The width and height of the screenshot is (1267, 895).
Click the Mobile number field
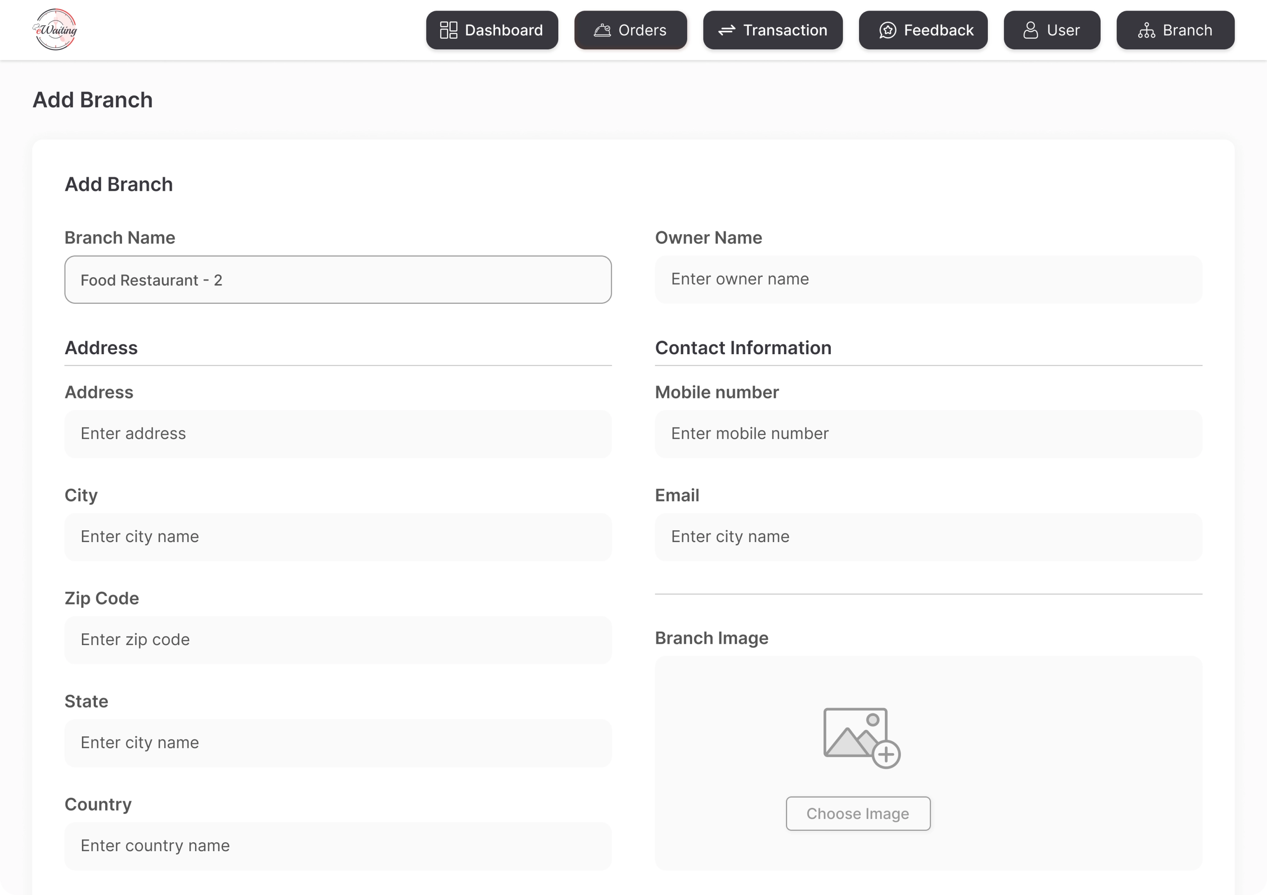928,434
